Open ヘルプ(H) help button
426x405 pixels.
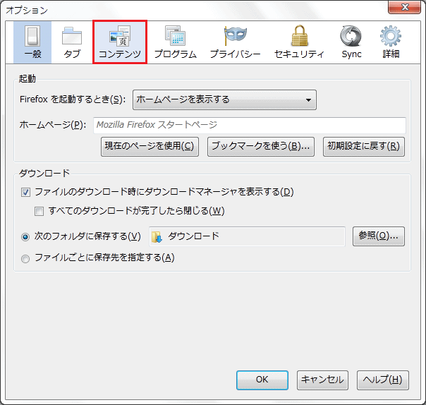coord(382,380)
